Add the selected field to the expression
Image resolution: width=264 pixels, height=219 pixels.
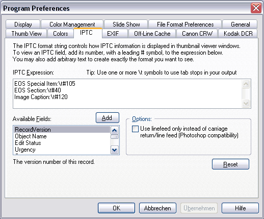[108, 118]
